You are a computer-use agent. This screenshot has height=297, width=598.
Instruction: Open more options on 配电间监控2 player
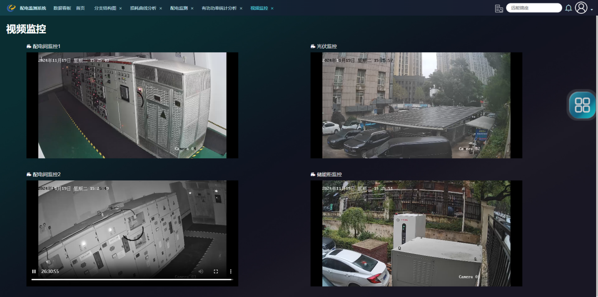[231, 272]
